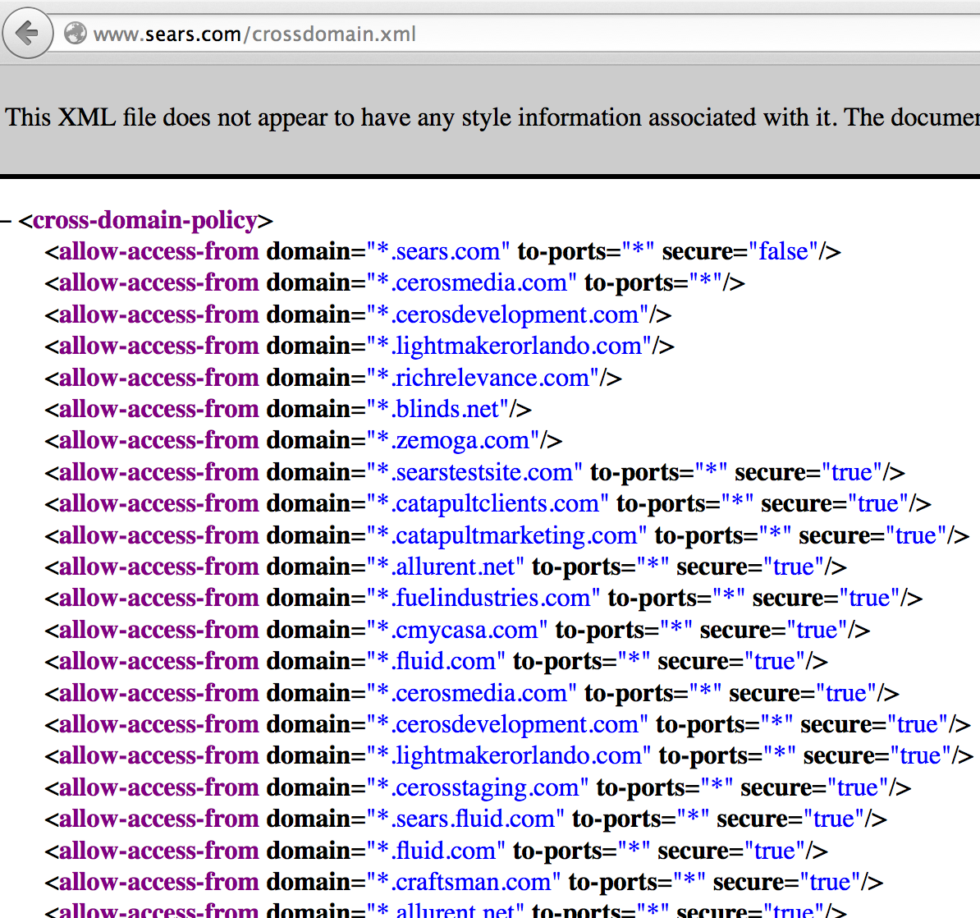980x918 pixels.
Task: Select the *.craftsman.com domain value
Action: pyautogui.click(x=463, y=882)
